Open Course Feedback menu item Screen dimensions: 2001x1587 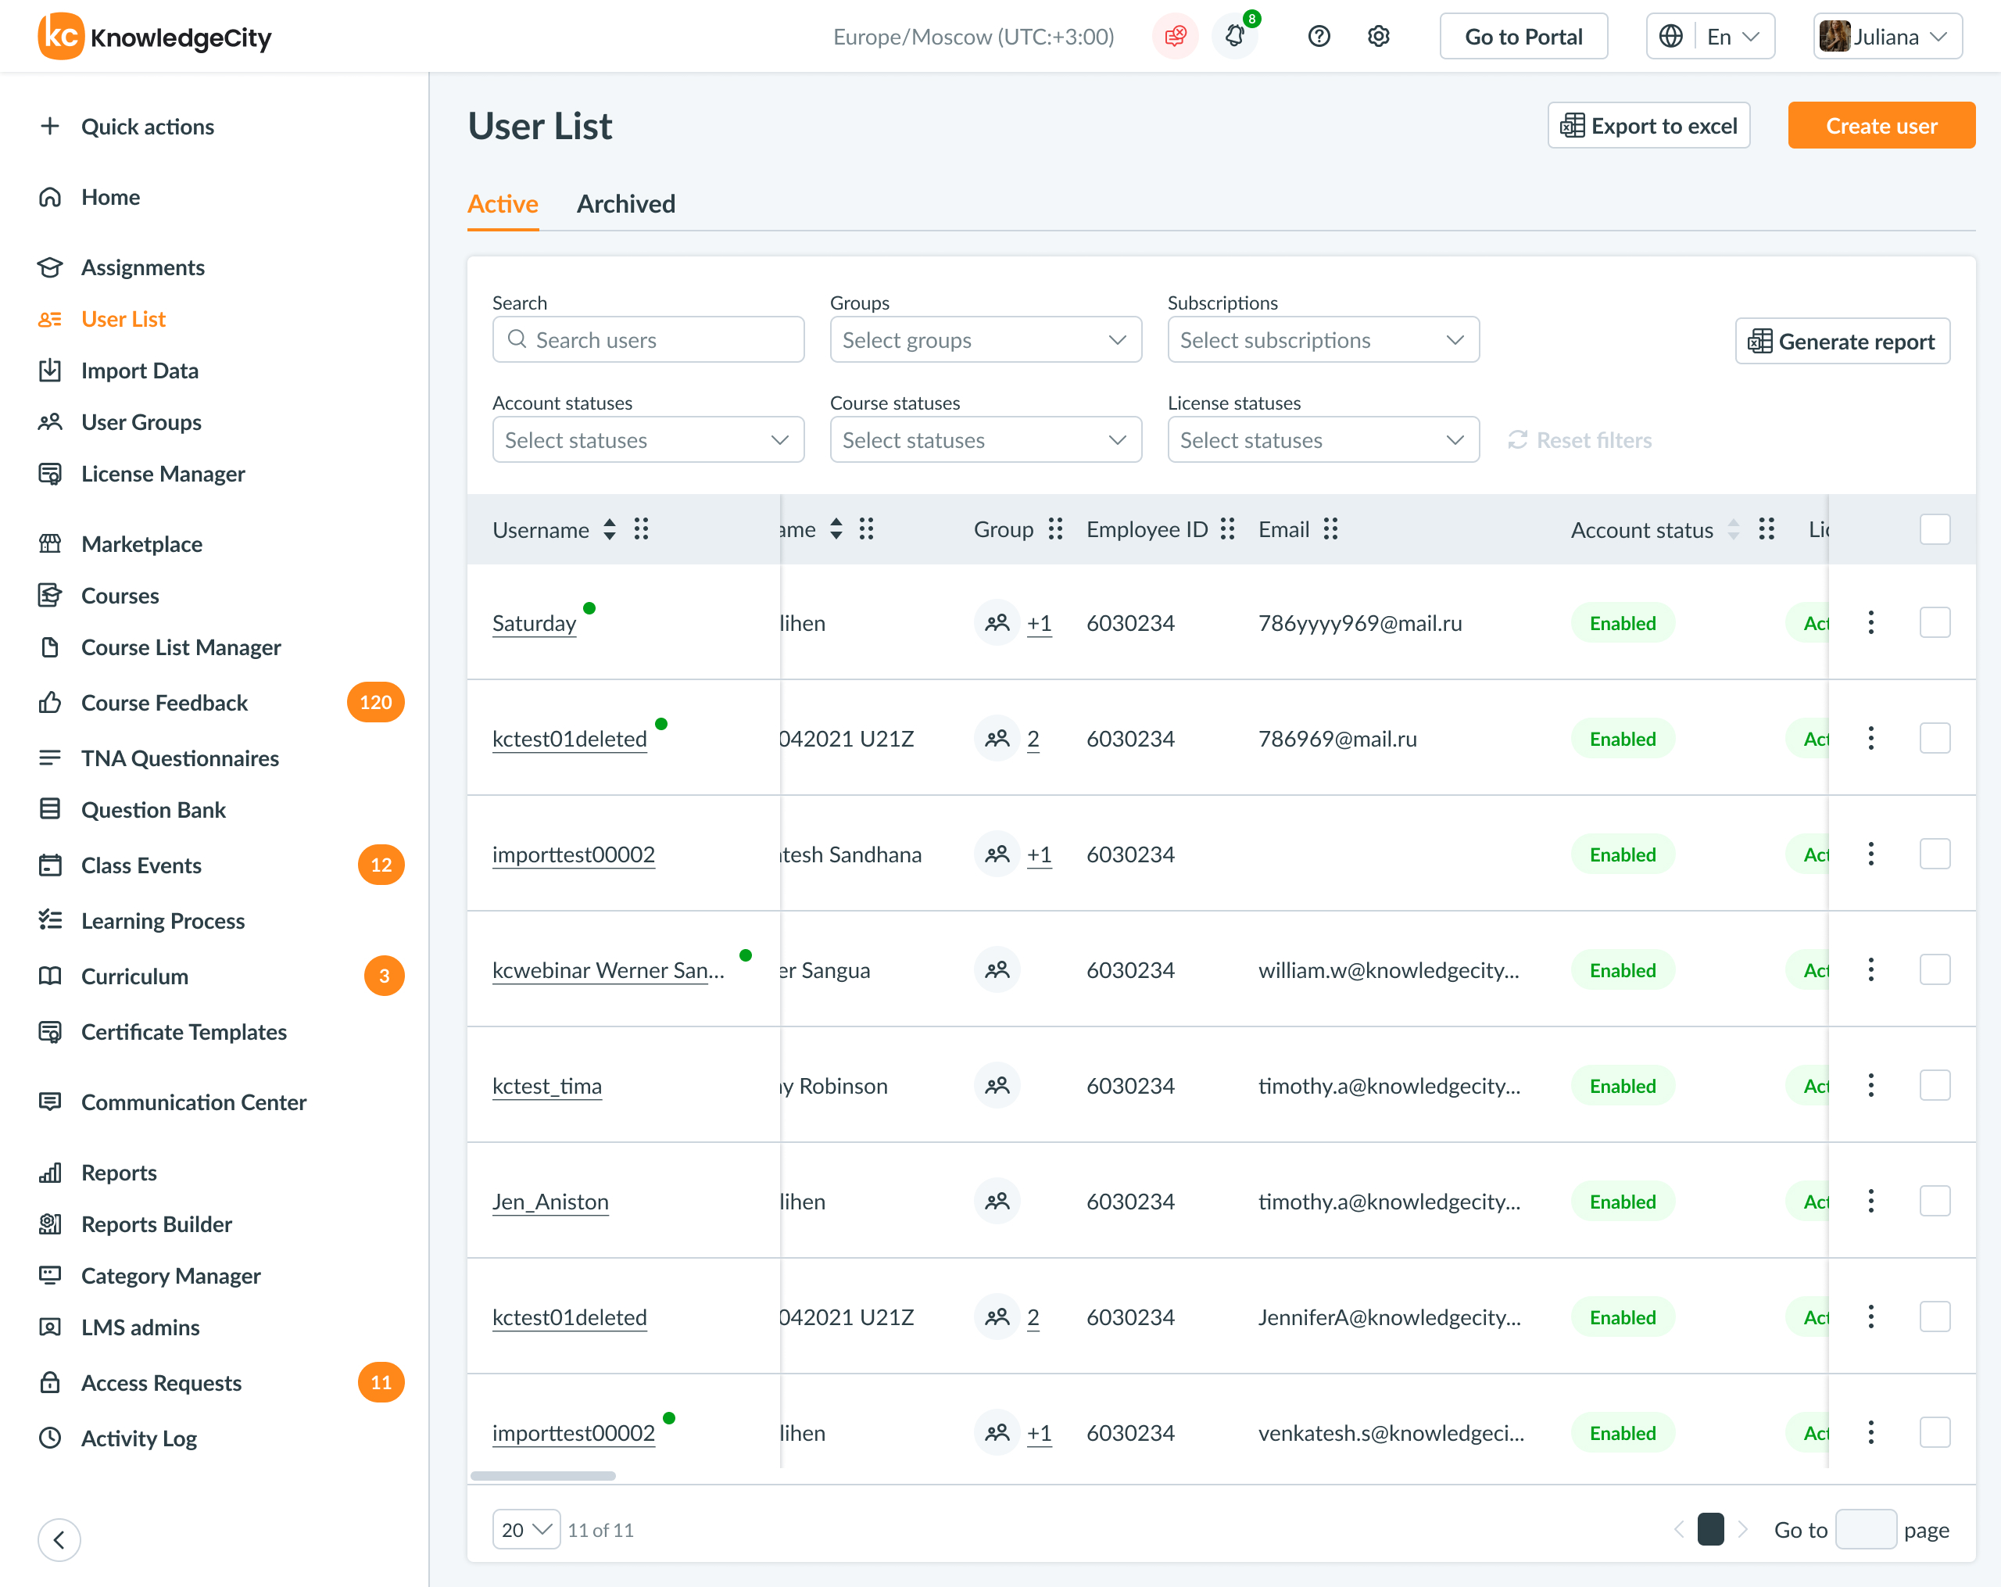pos(164,703)
